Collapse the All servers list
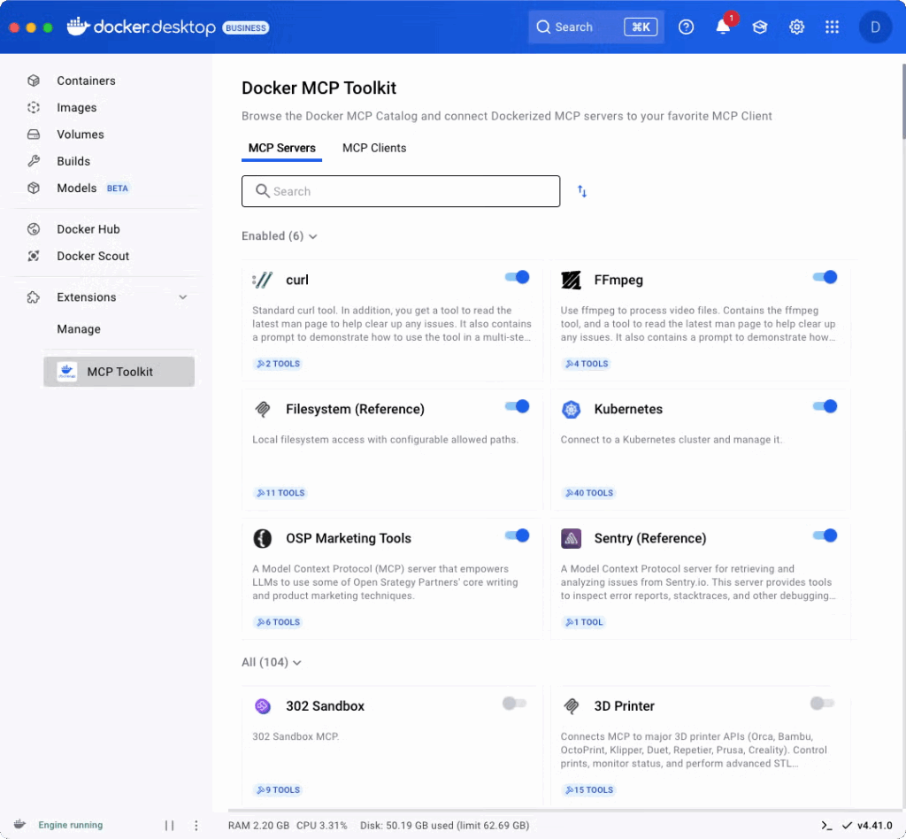 point(296,662)
